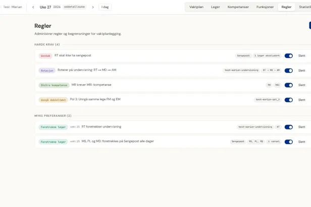Open the Vaktplan tab

tap(196, 7)
